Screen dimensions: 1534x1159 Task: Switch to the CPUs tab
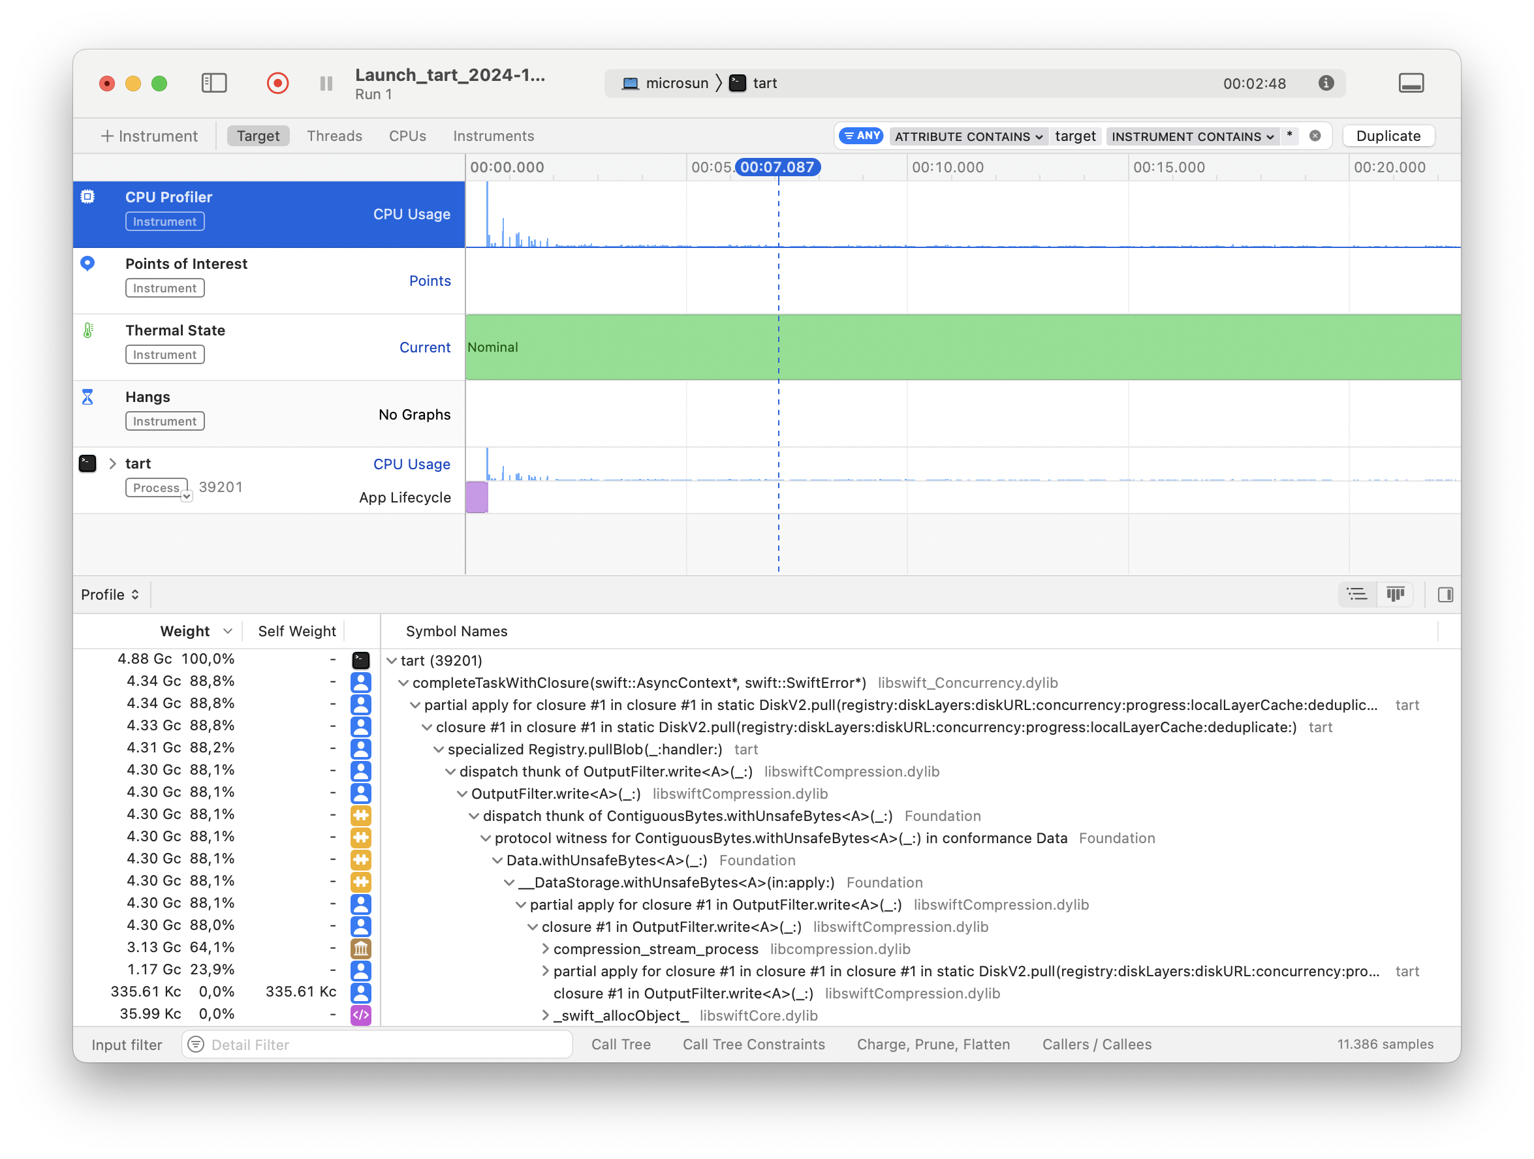[407, 136]
